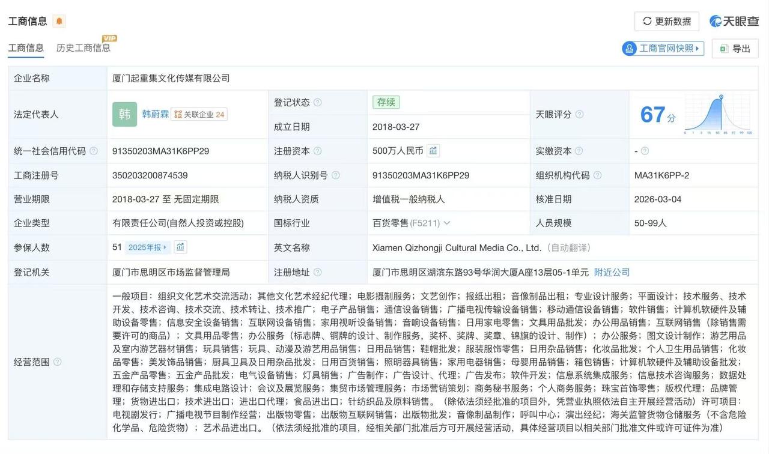Click help icon next to 天眼评分

(579, 114)
